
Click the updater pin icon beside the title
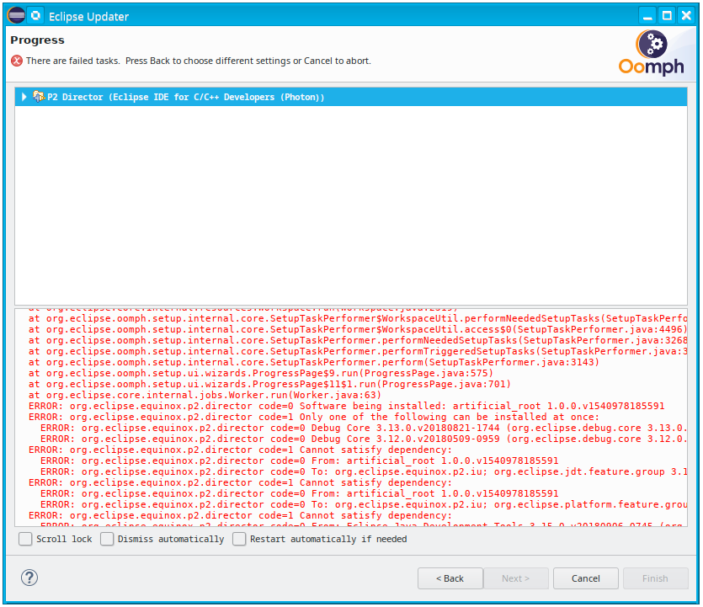35,16
